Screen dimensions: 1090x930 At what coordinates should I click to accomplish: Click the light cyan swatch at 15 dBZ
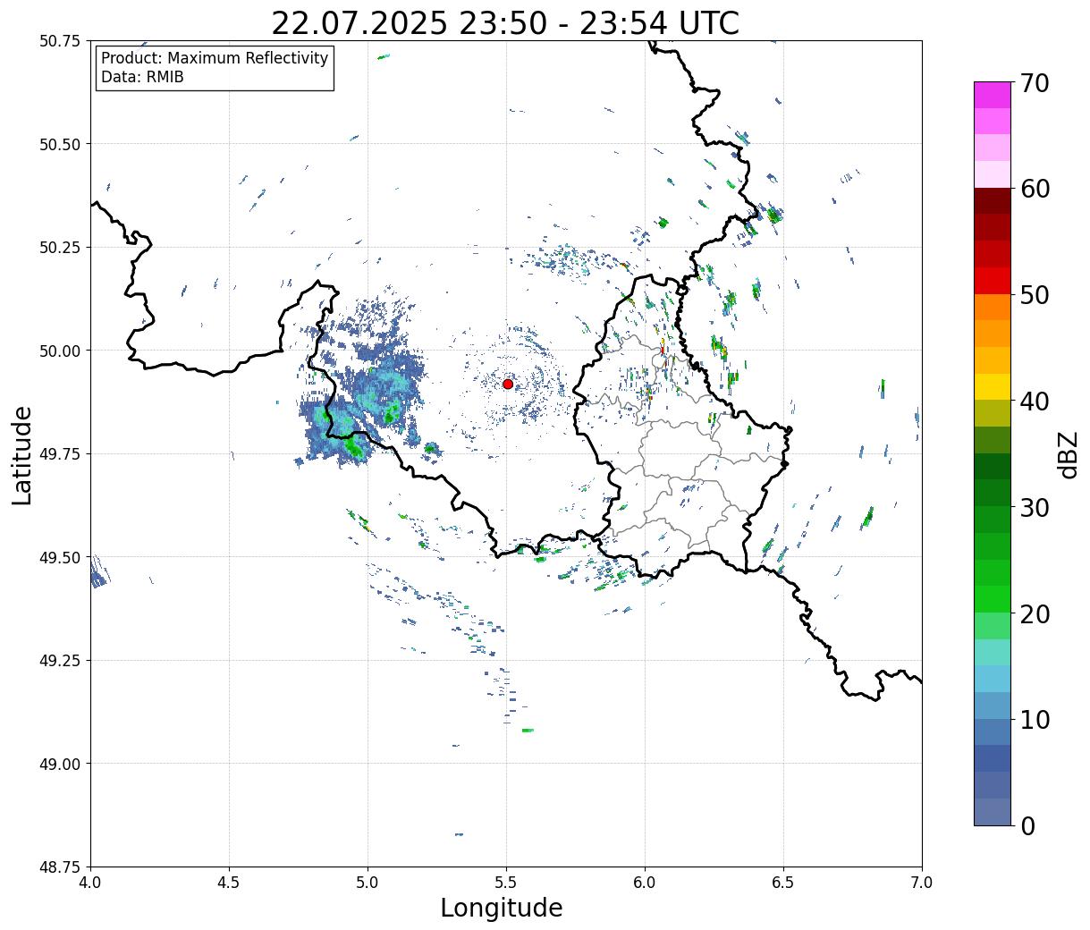coord(993,652)
